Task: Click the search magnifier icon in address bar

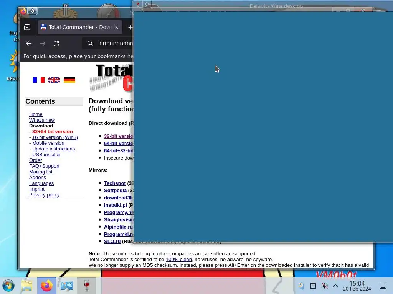Action: (90, 44)
